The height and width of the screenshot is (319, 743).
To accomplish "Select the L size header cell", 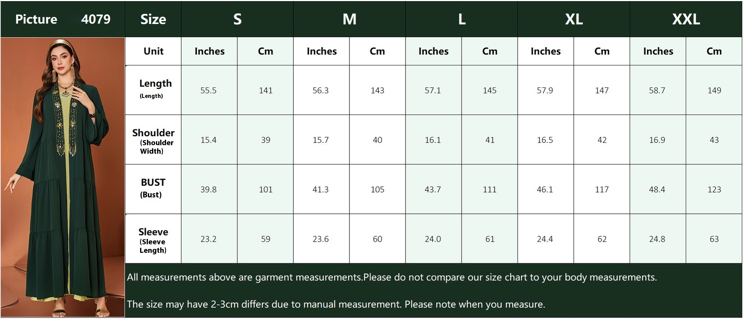I will [461, 19].
